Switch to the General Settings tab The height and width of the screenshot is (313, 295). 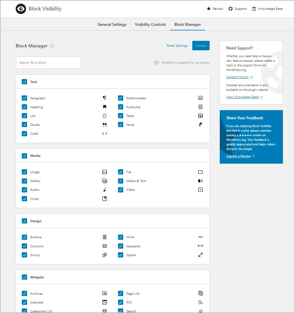tap(112, 25)
